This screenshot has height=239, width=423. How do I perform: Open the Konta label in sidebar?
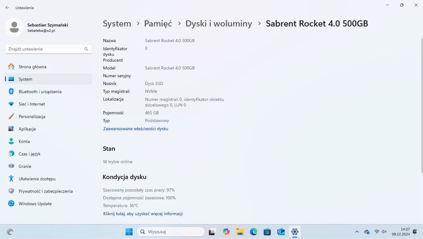coord(24,141)
